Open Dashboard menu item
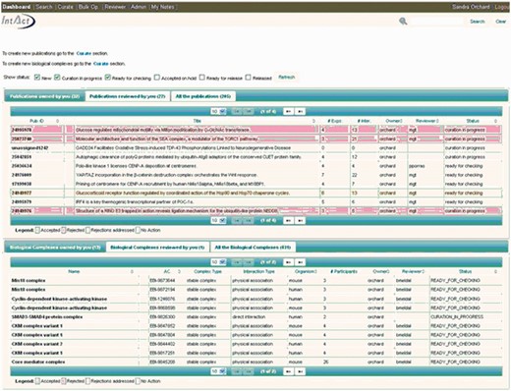The image size is (511, 391). 17,7
